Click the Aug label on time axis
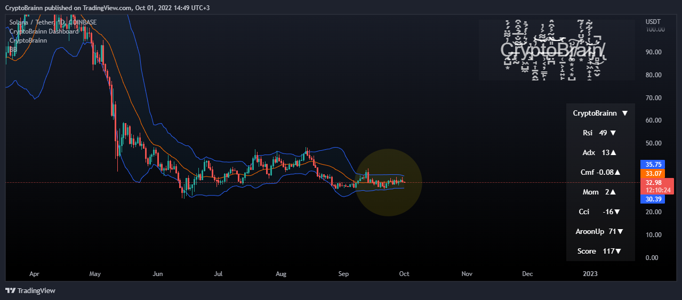682x300 pixels. click(x=281, y=274)
